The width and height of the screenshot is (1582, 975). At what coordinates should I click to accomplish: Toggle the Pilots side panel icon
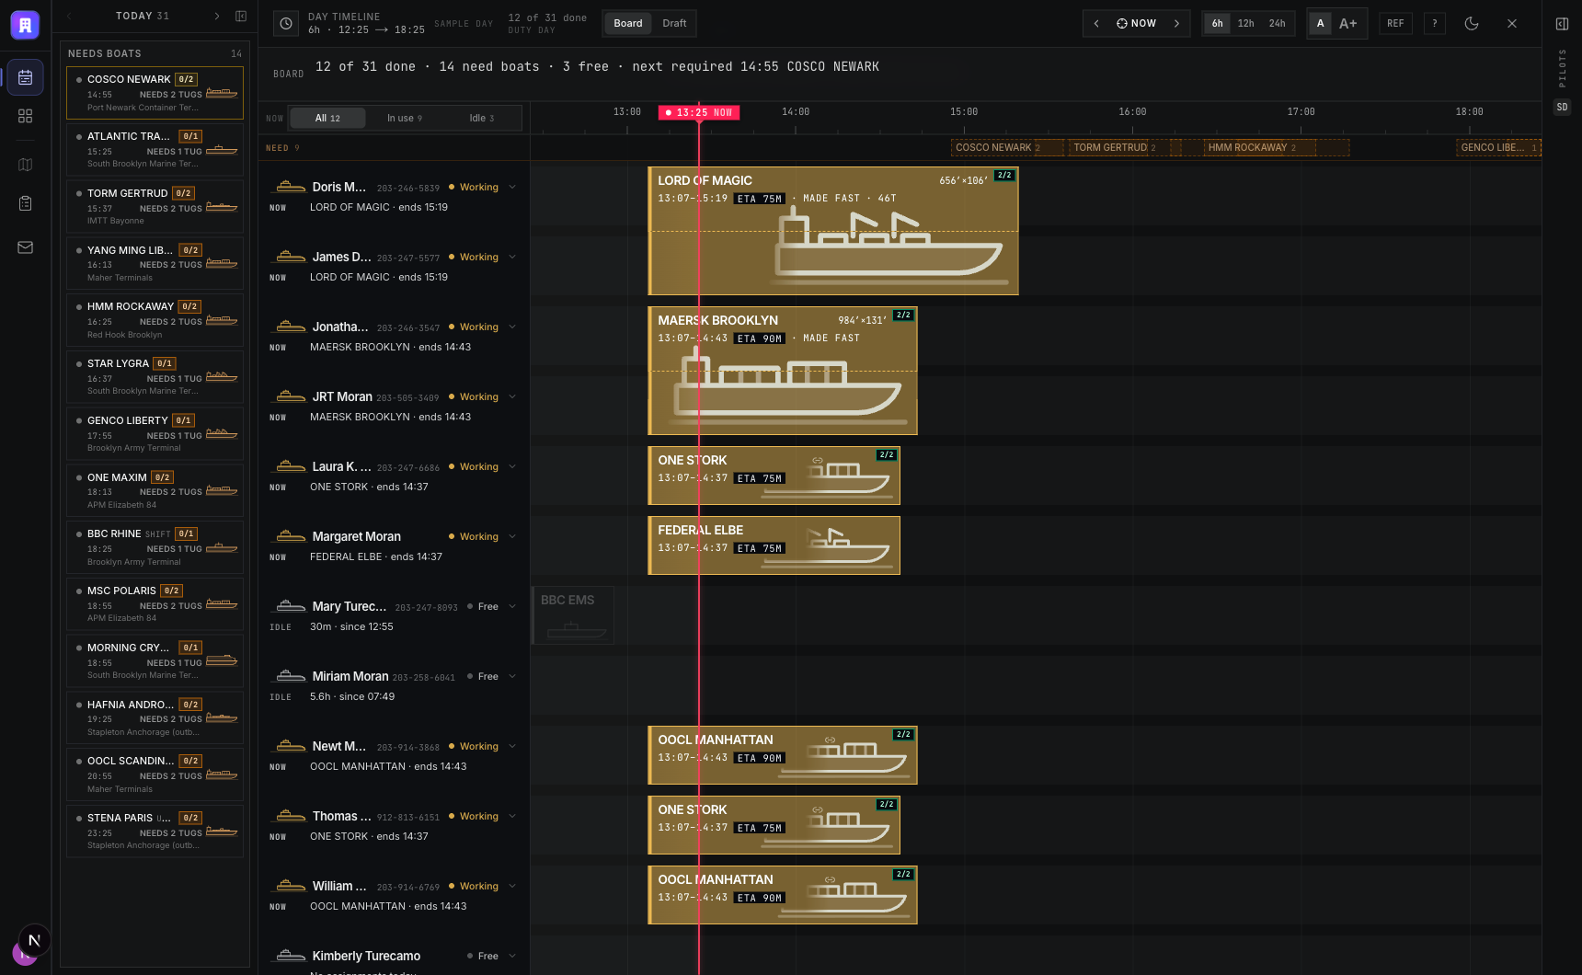click(x=1562, y=24)
